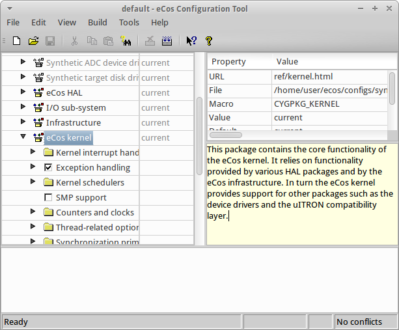Click the Find binoculars icon
Image resolution: width=399 pixels, height=330 pixels.
pos(126,41)
